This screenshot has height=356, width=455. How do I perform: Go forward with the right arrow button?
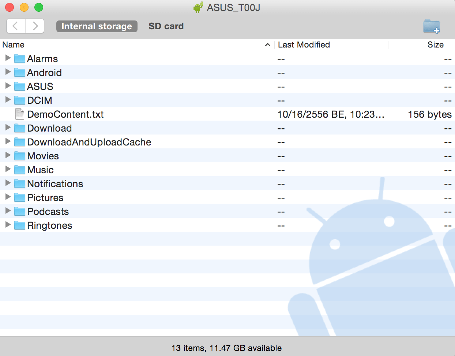35,26
